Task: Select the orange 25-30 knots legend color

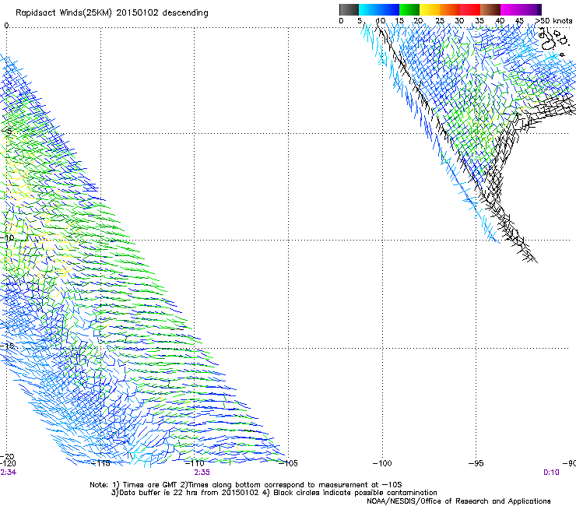Action: (x=450, y=9)
